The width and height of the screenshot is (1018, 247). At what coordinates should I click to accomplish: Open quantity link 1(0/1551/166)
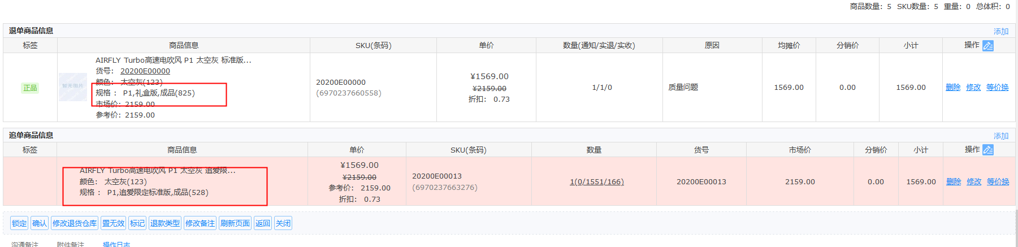(597, 181)
